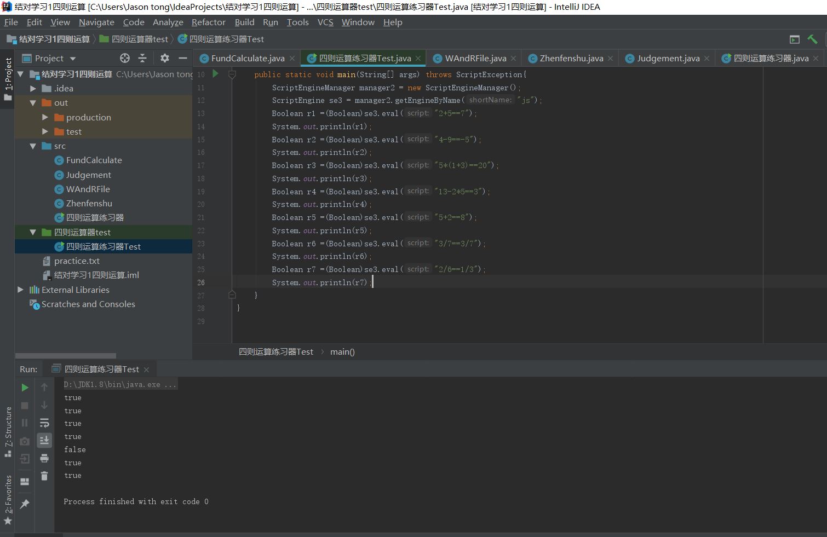
Task: Click 四则运算练习器Test breadcrumb below editor
Action: point(276,352)
